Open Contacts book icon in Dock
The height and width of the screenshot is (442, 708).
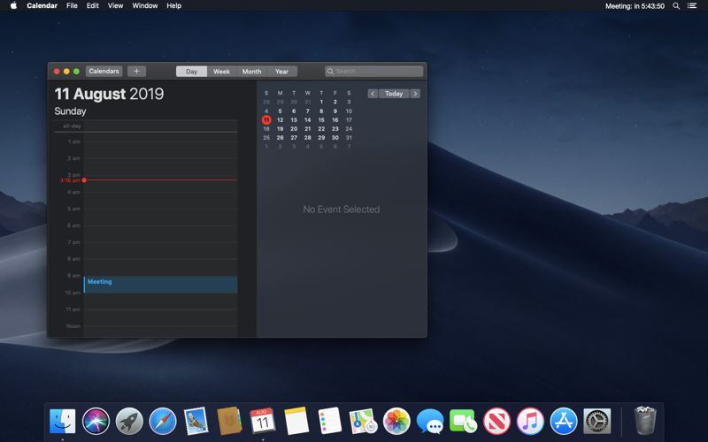click(229, 421)
